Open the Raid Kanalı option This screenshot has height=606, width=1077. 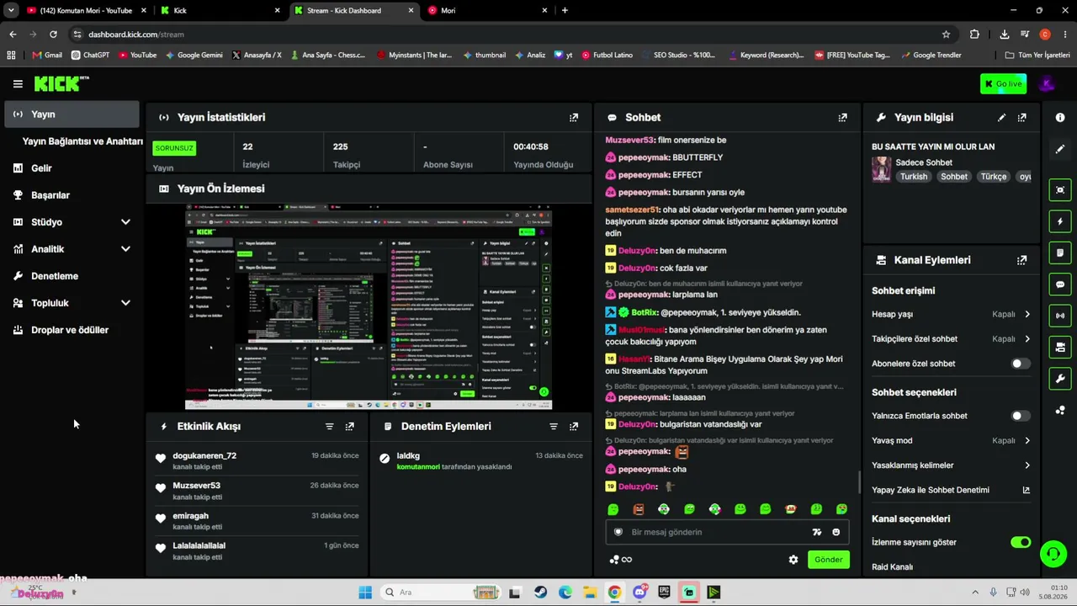[x=892, y=567]
